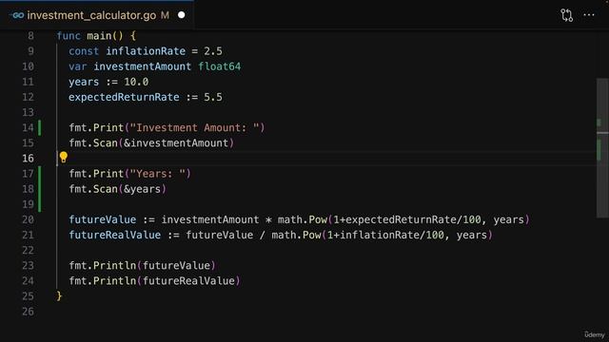Click the Go file icon on the tab
Screen dimensions: 609x342
tap(17, 15)
